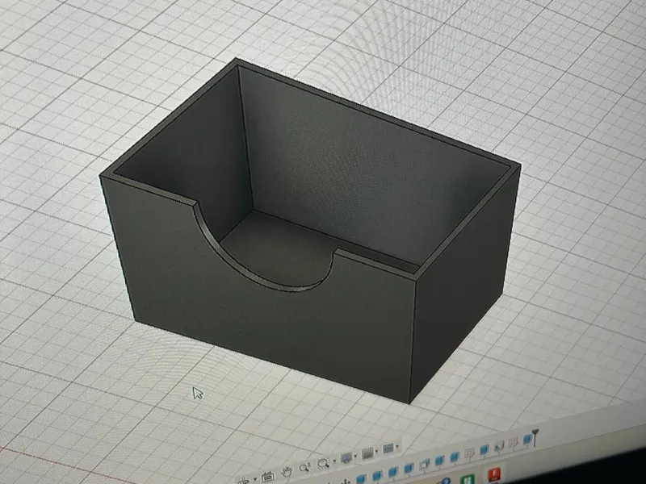Activate the Zoom magnifier tool

[x=305, y=468]
